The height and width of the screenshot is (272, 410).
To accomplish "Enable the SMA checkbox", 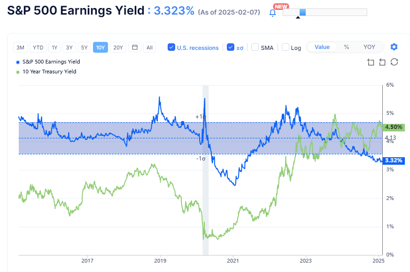I will point(255,47).
